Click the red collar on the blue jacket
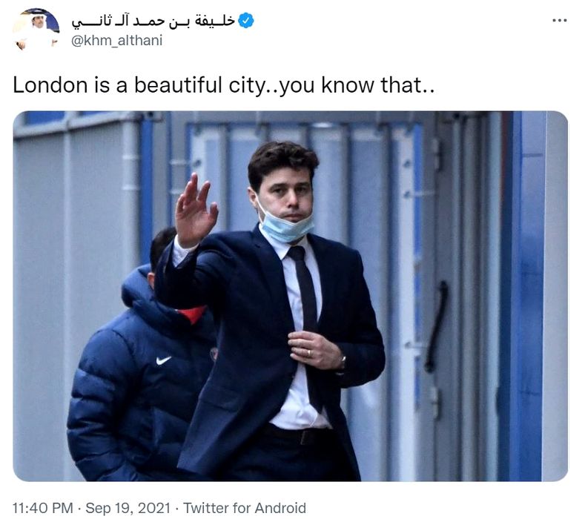The width and height of the screenshot is (585, 519). click(191, 314)
